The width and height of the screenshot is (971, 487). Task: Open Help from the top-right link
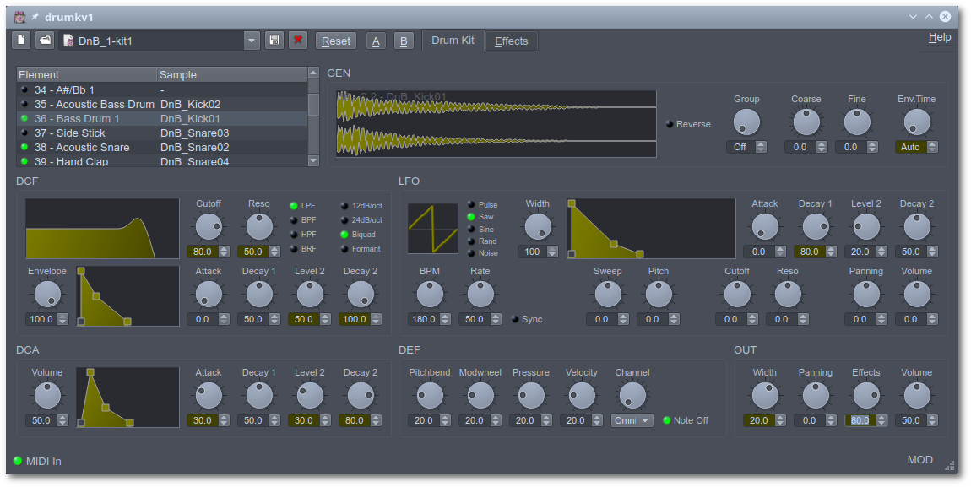(938, 36)
